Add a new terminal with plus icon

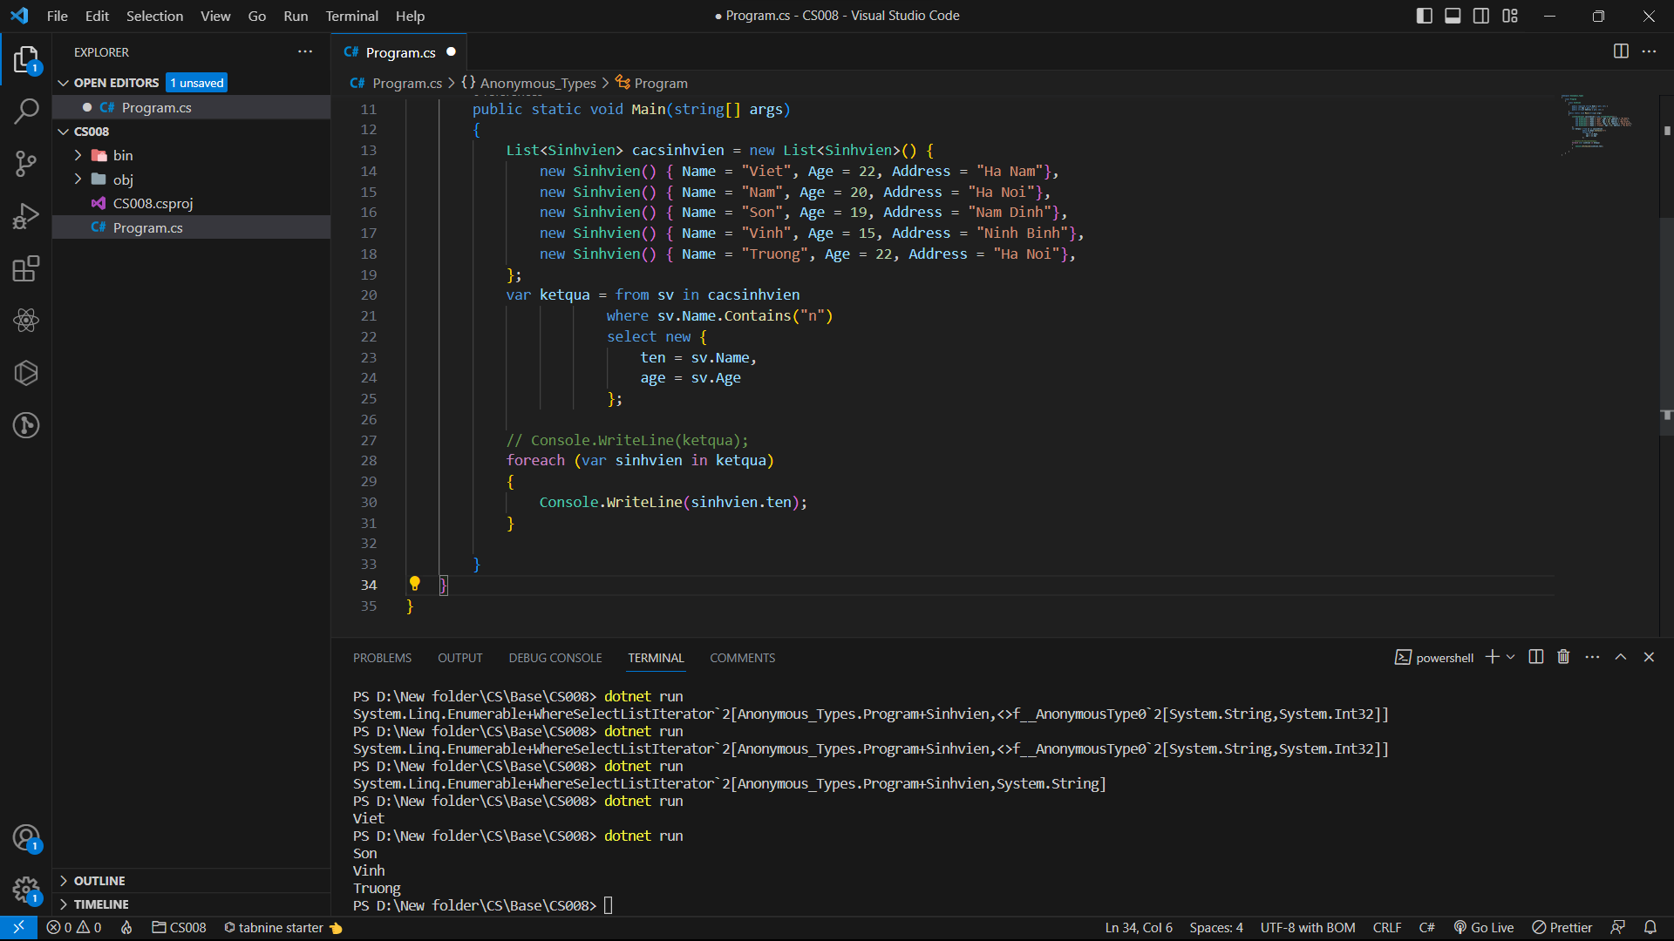1492,657
